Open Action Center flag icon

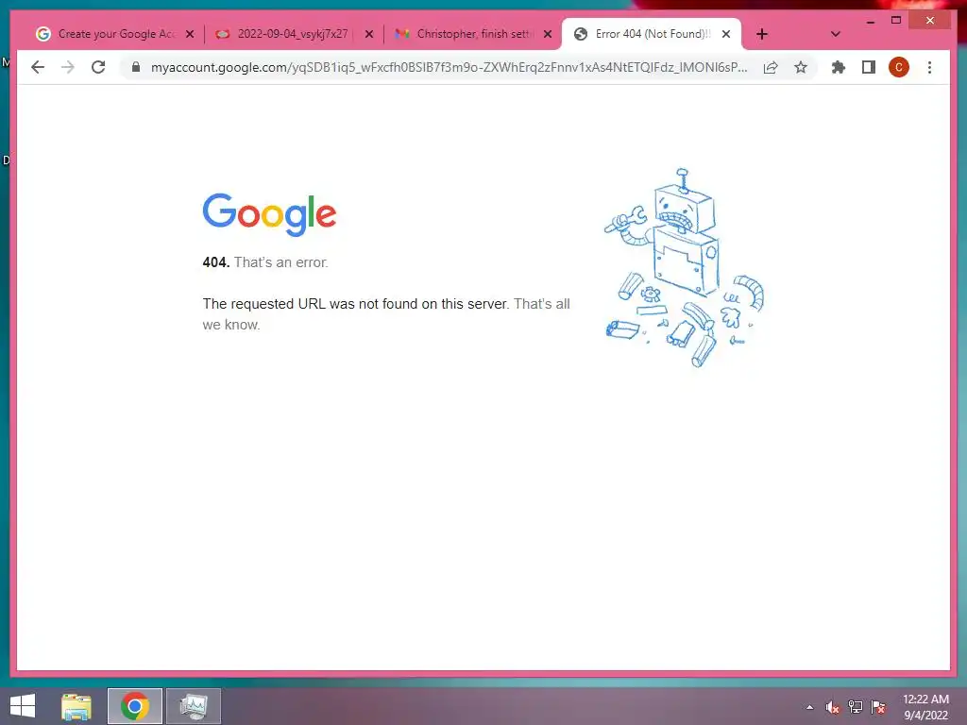pyautogui.click(x=877, y=707)
